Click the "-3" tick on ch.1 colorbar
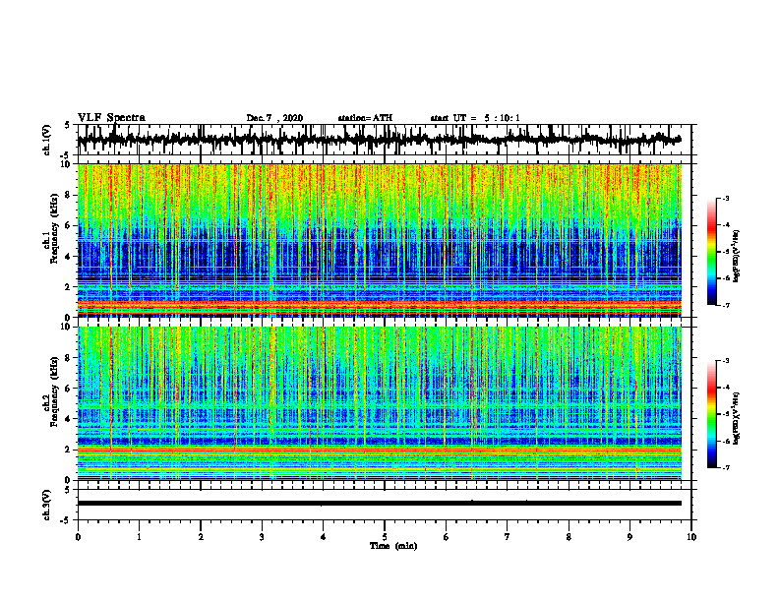Screen dimensions: 779x602 point(726,198)
